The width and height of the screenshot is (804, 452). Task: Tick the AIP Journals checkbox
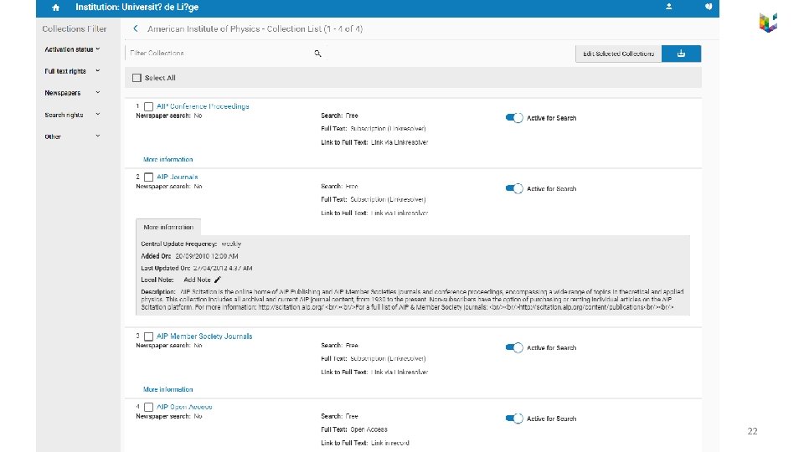click(148, 177)
